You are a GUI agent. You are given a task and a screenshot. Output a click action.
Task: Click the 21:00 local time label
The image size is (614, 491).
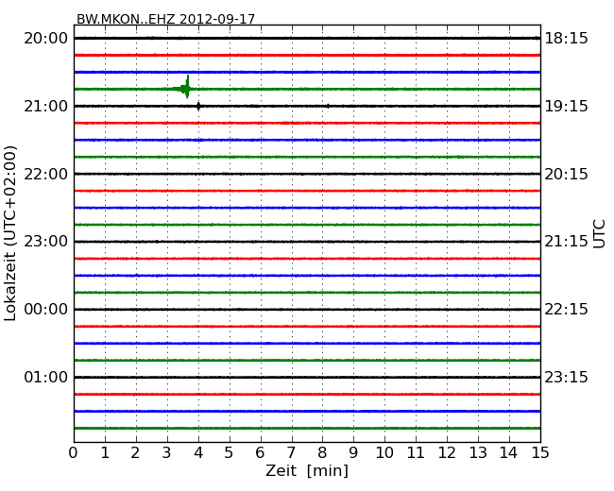tap(46, 106)
